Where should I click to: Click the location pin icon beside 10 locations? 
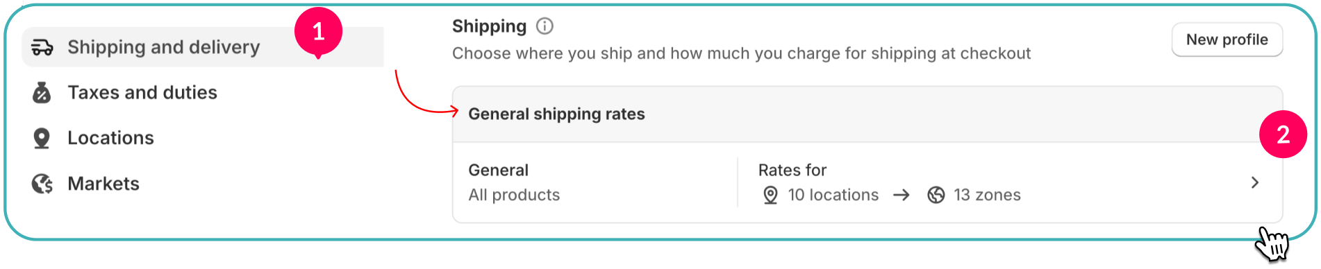(770, 195)
